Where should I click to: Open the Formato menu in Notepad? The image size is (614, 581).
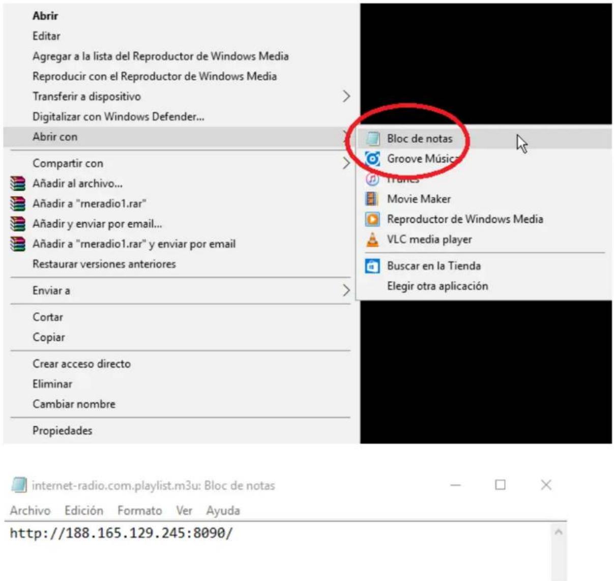(x=140, y=510)
